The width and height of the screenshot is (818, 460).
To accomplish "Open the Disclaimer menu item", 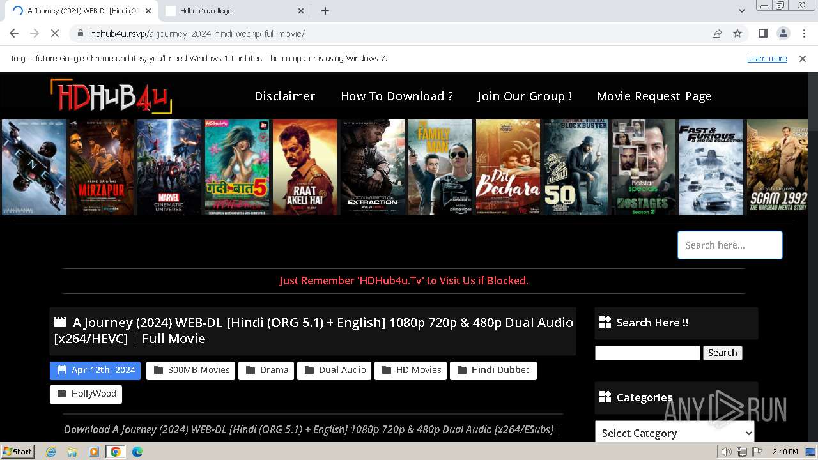I will tap(285, 96).
